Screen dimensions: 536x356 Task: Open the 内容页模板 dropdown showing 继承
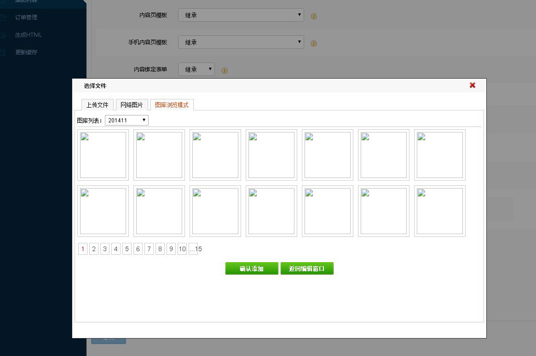point(241,15)
